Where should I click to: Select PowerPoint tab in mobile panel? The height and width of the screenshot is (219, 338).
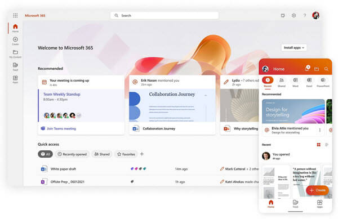pyautogui.click(x=323, y=82)
